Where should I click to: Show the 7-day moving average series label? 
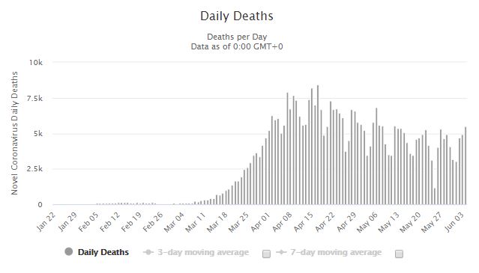point(336,252)
